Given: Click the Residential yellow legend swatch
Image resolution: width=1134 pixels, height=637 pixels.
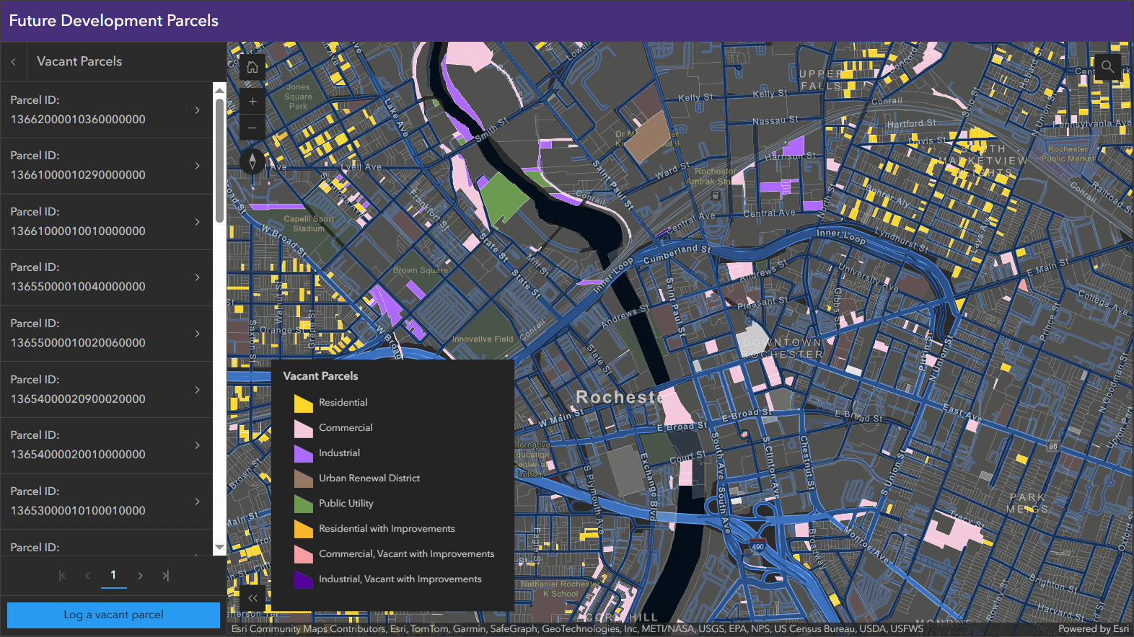Looking at the screenshot, I should [x=304, y=403].
